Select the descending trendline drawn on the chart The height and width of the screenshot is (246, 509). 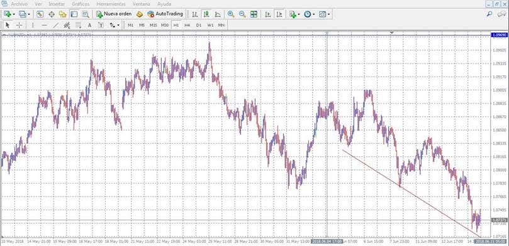(x=411, y=193)
